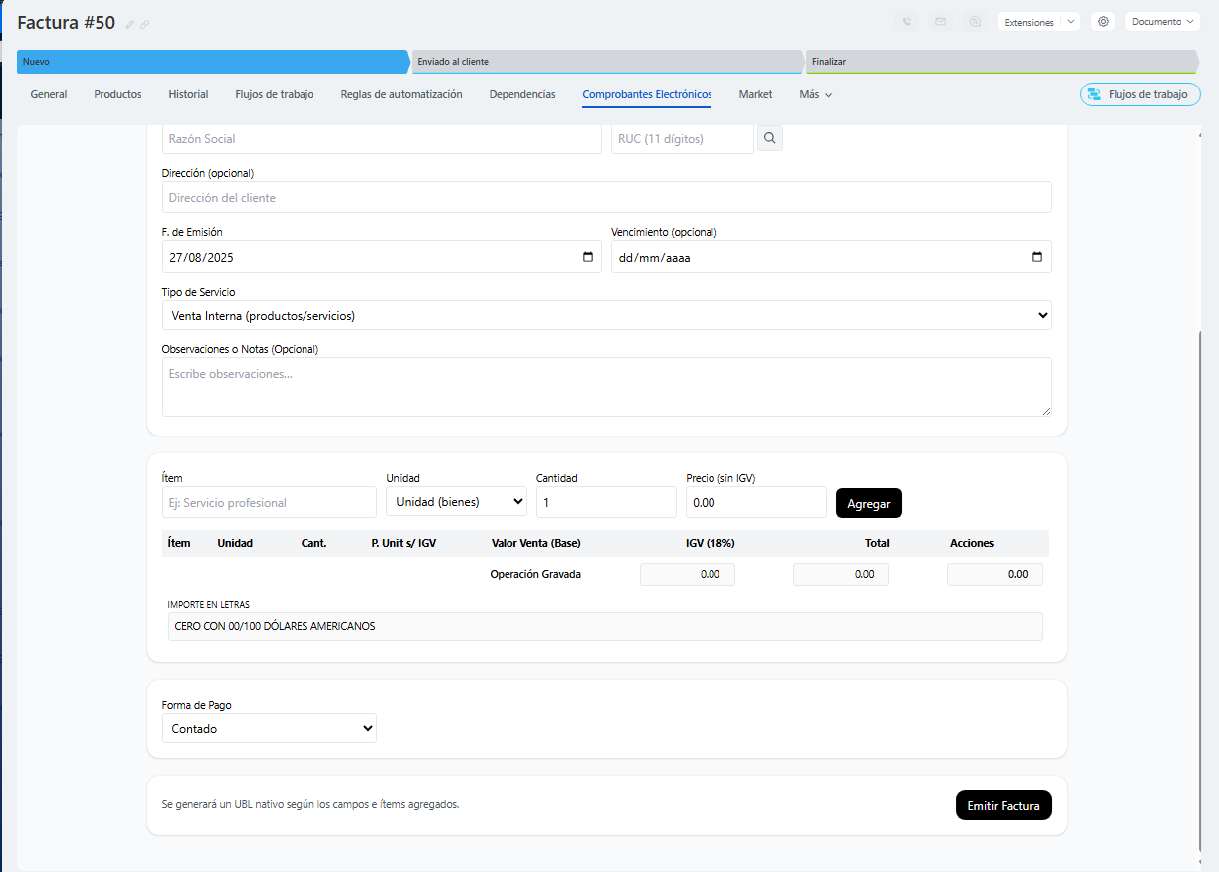The image size is (1219, 872).
Task: Click the RUC search magnifier button
Action: pos(770,138)
